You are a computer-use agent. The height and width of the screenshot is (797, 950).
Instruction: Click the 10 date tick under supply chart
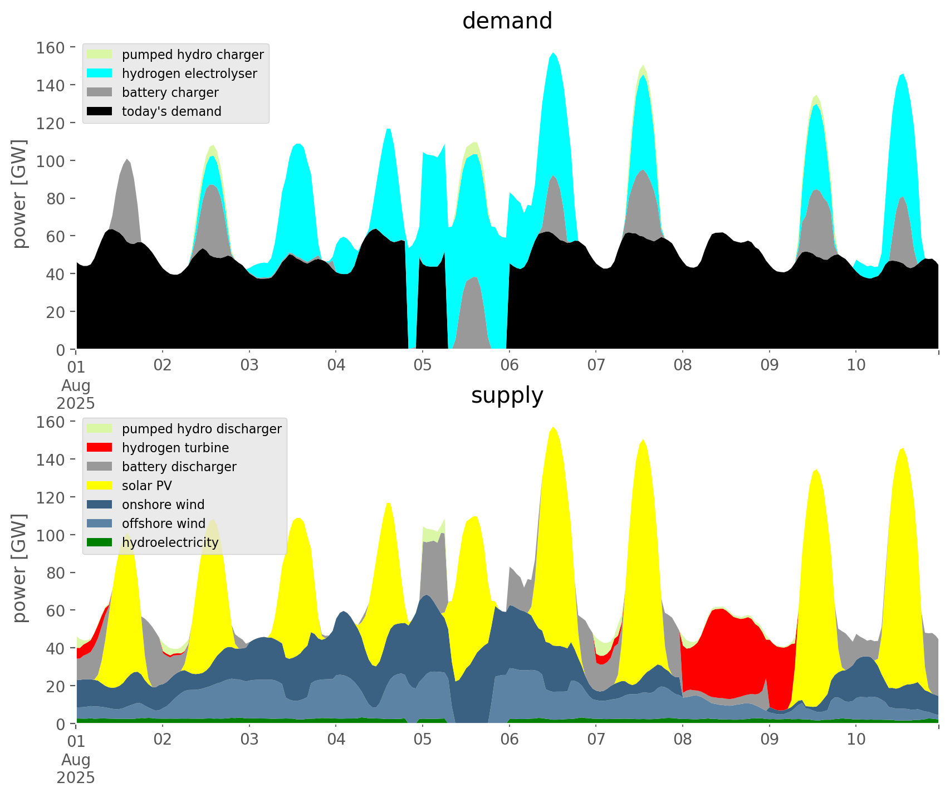coord(856,740)
